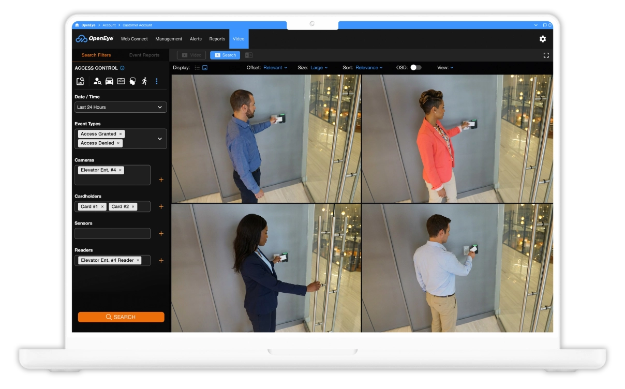The width and height of the screenshot is (625, 389).
Task: Select the license plate search filter icon
Action: pos(121,81)
